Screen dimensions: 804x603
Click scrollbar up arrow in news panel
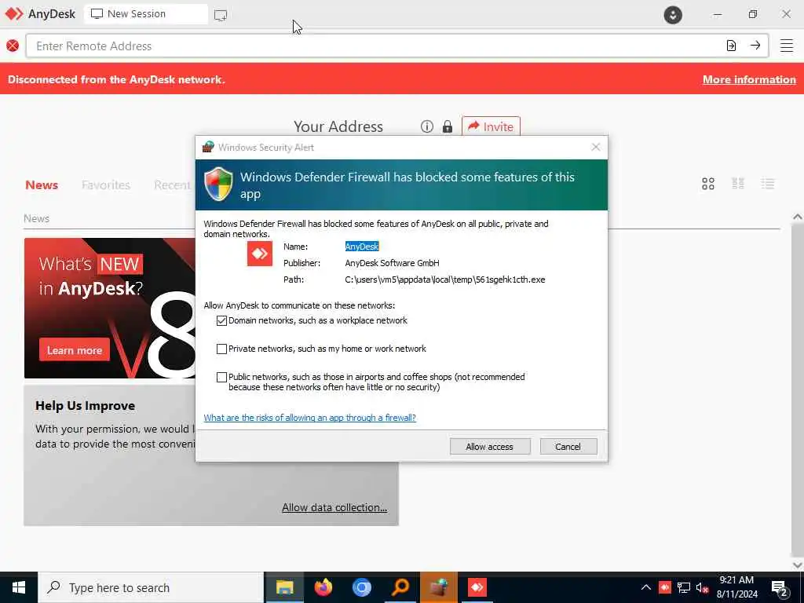point(798,217)
